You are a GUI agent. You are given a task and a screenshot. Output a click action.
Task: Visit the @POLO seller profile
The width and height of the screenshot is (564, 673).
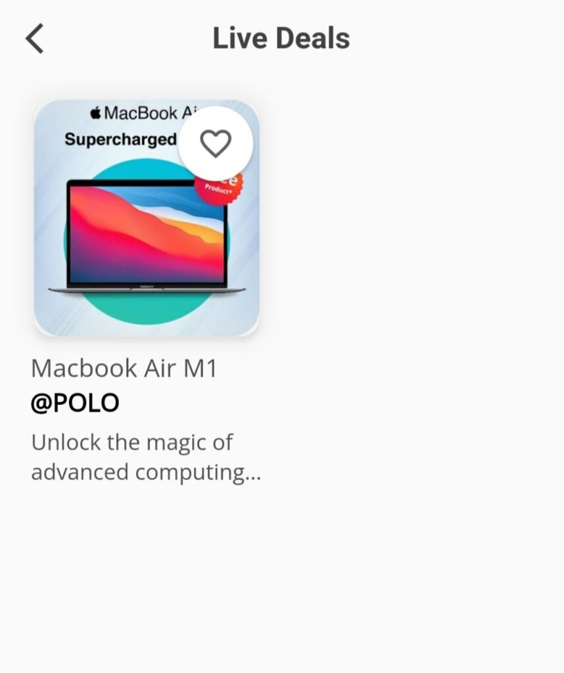[x=75, y=403]
